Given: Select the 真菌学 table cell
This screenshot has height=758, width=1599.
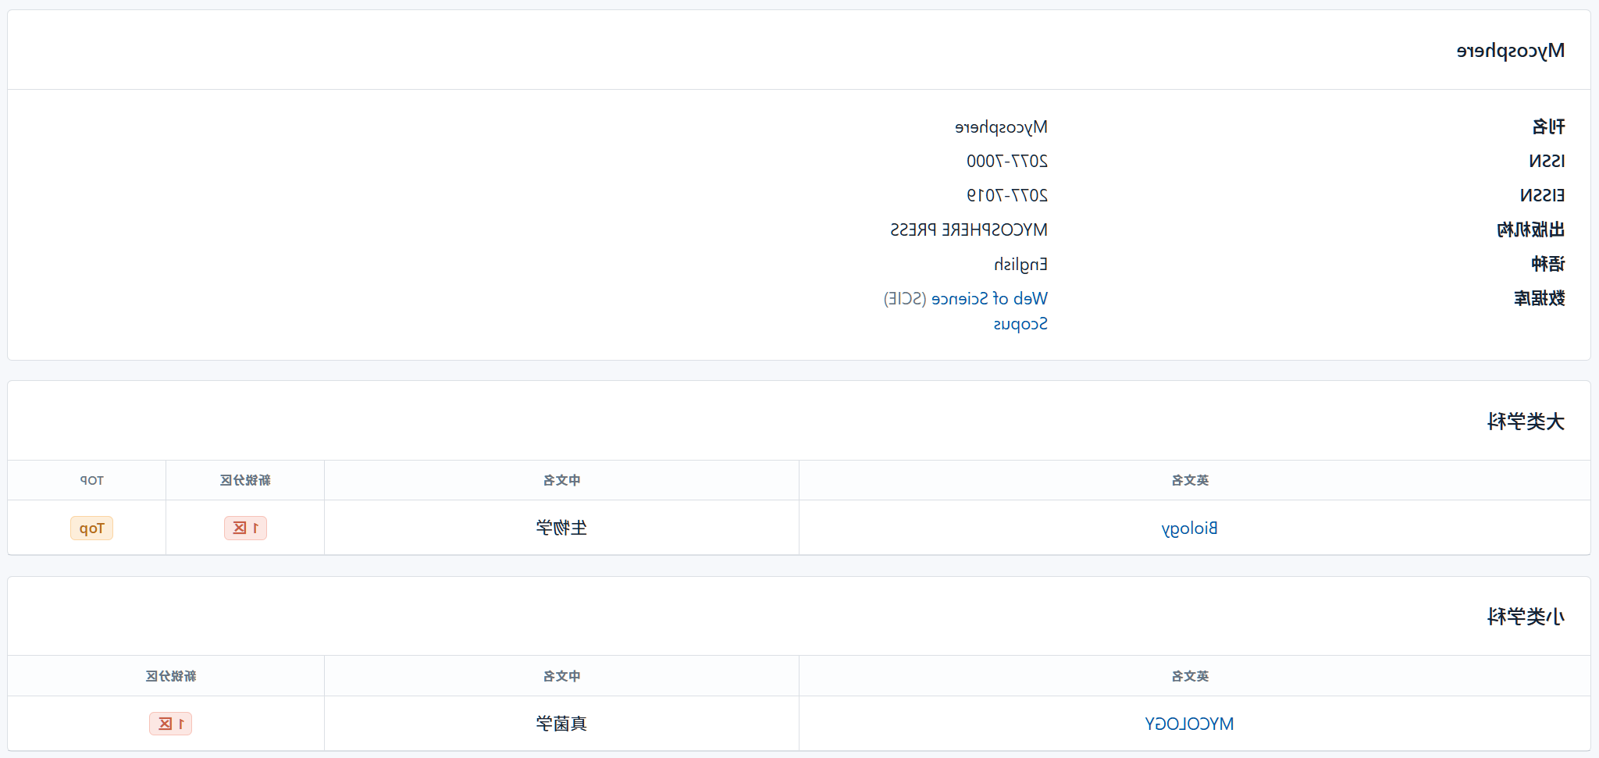Looking at the screenshot, I should 562,724.
